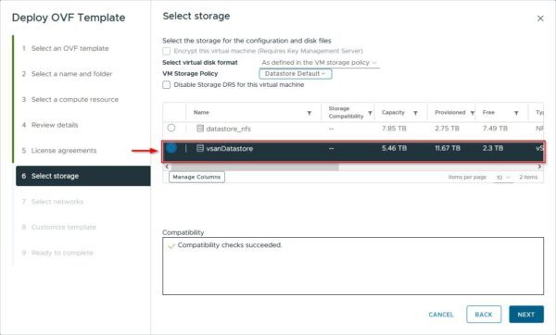Click the left arrow of horizontal scrollbar
556x335 pixels.
click(167, 167)
